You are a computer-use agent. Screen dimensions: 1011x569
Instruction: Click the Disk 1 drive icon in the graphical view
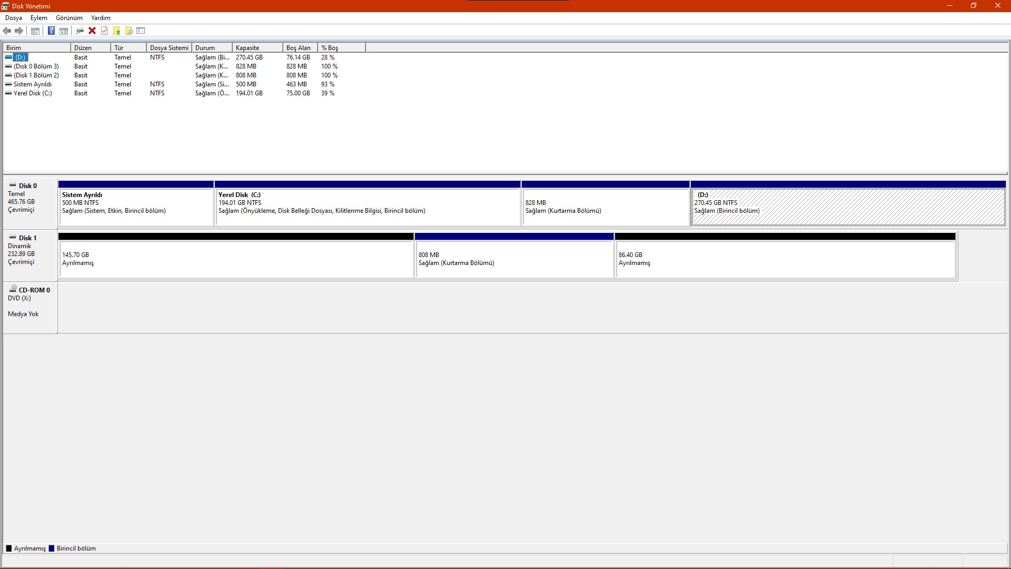click(13, 238)
